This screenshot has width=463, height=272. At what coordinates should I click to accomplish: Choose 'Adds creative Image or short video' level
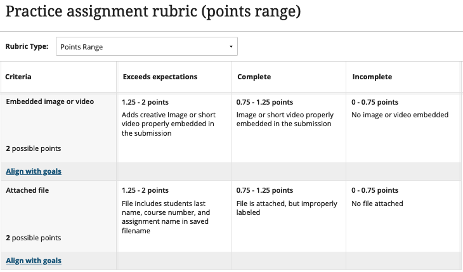point(169,124)
